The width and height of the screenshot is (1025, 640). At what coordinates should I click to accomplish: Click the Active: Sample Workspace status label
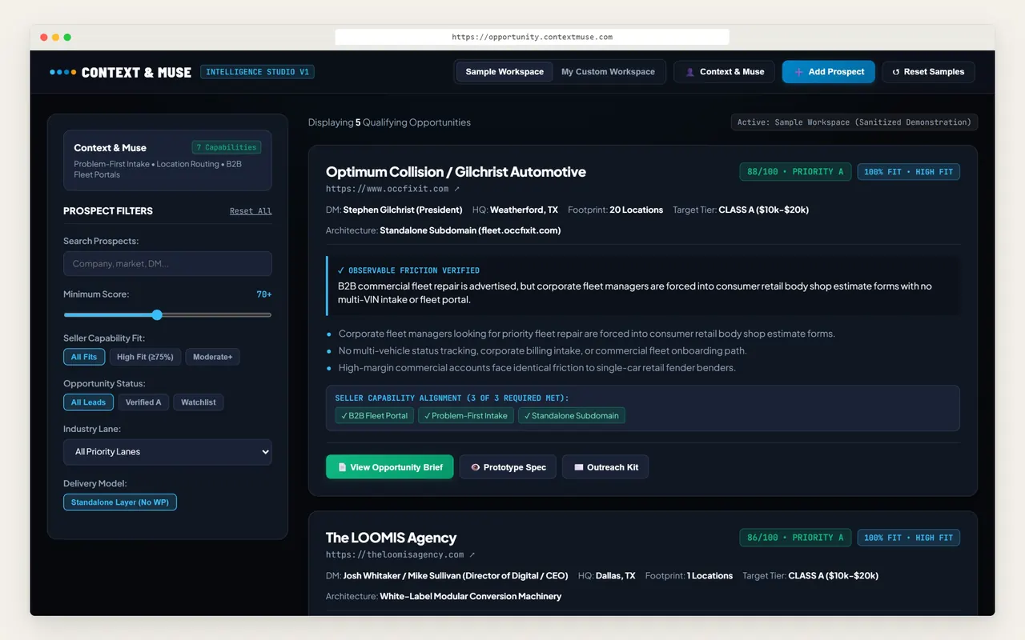coord(854,122)
